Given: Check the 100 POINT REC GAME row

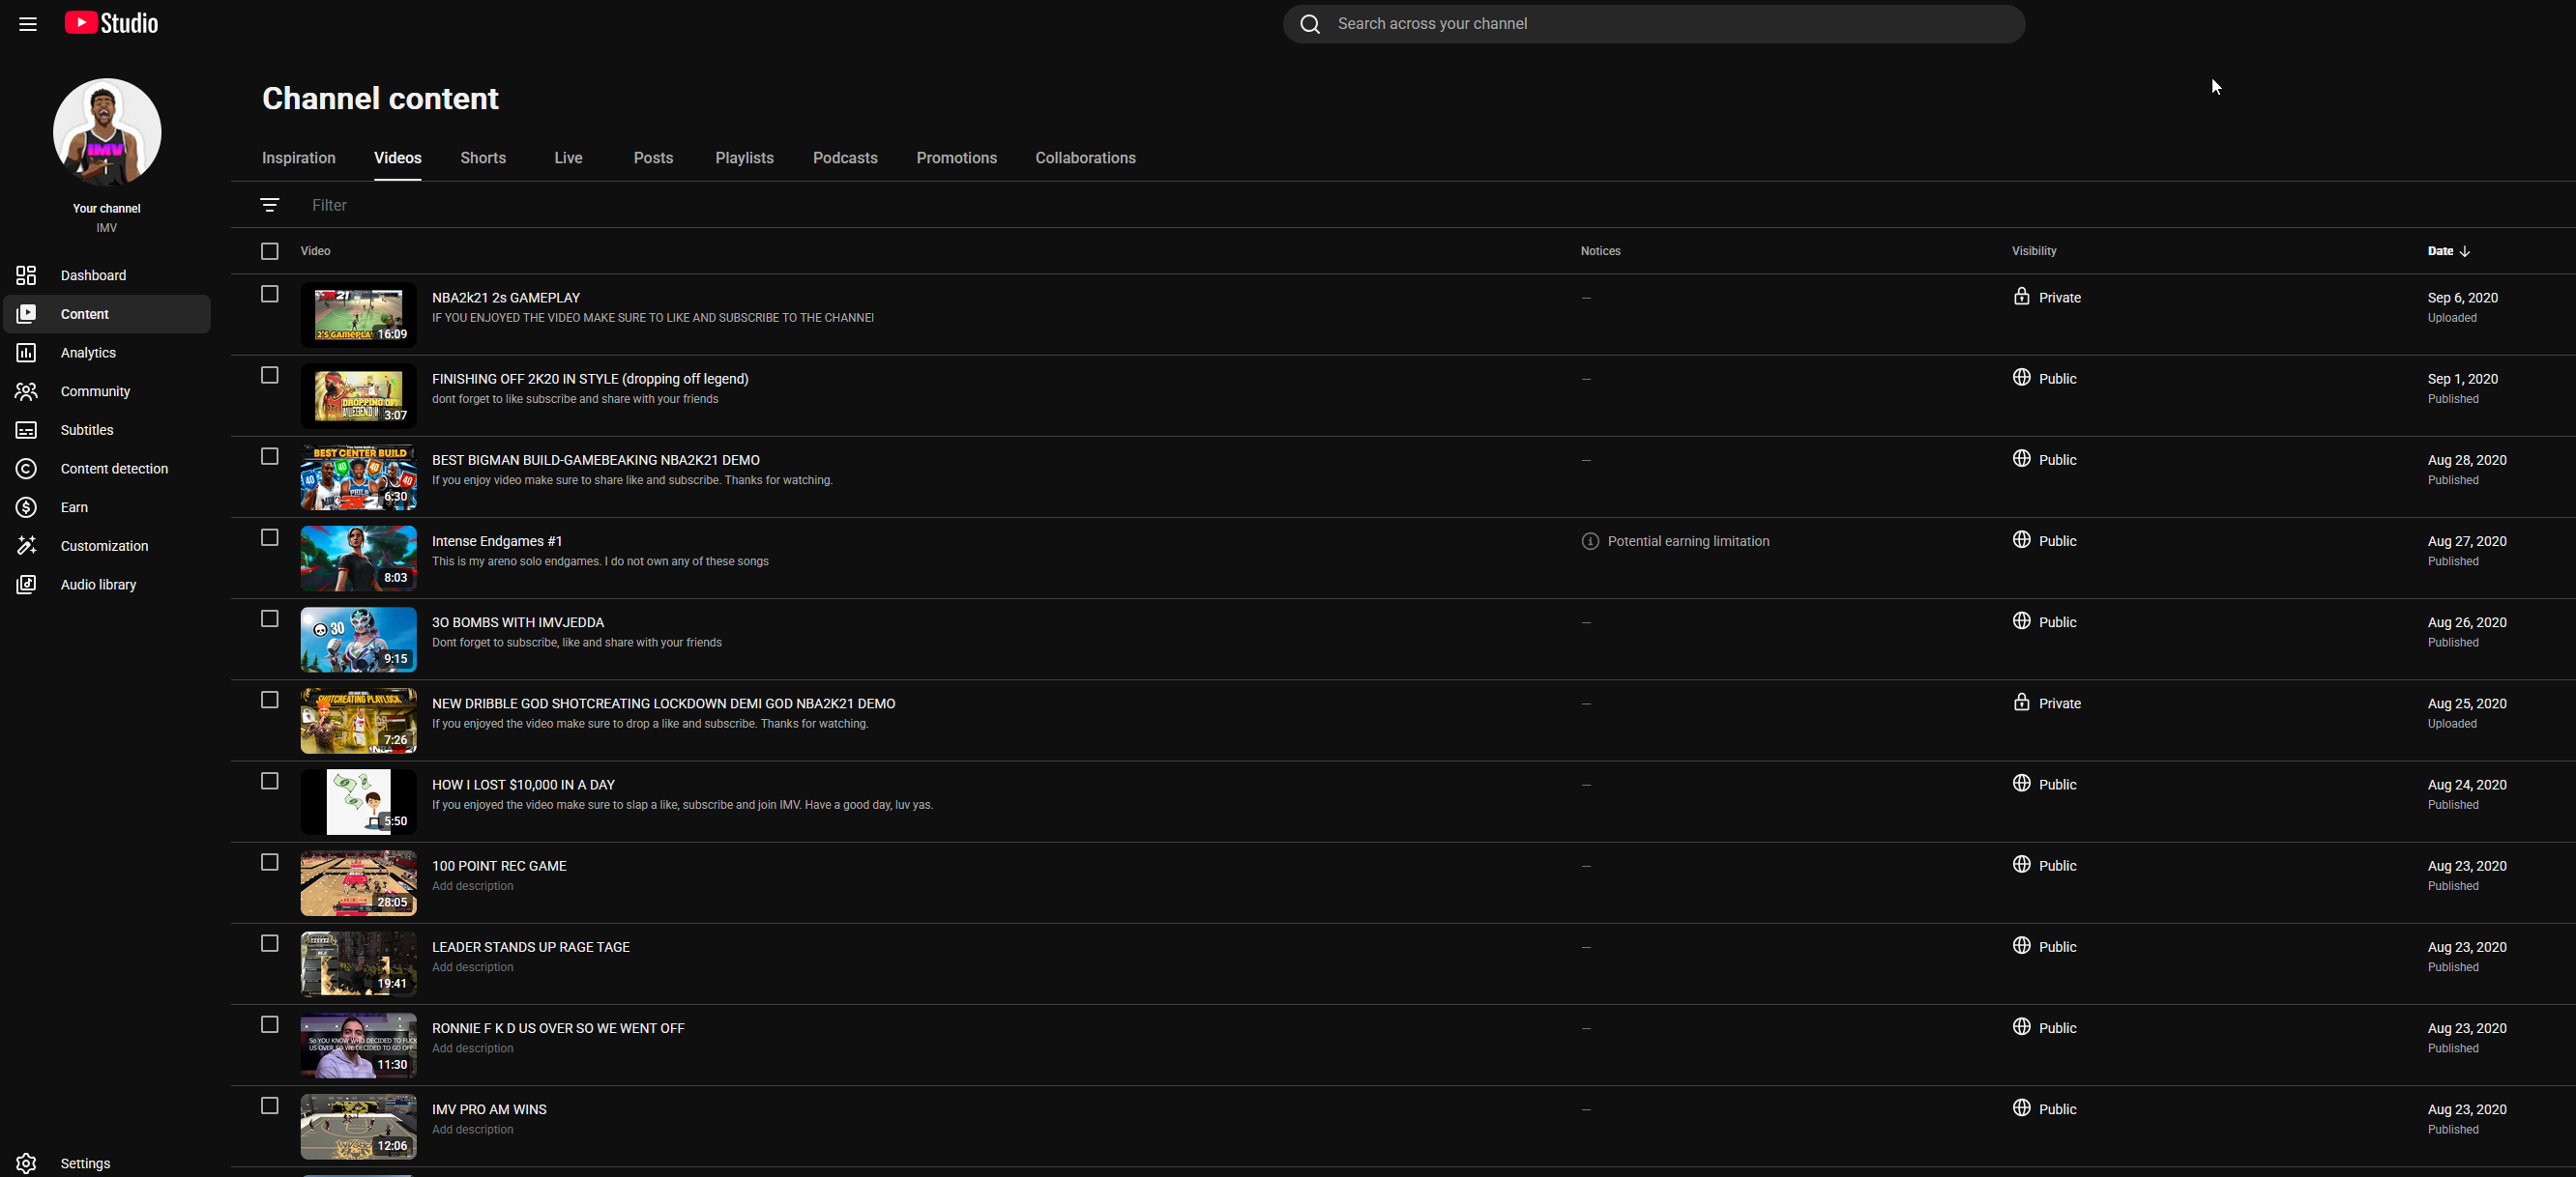Looking at the screenshot, I should pos(270,862).
